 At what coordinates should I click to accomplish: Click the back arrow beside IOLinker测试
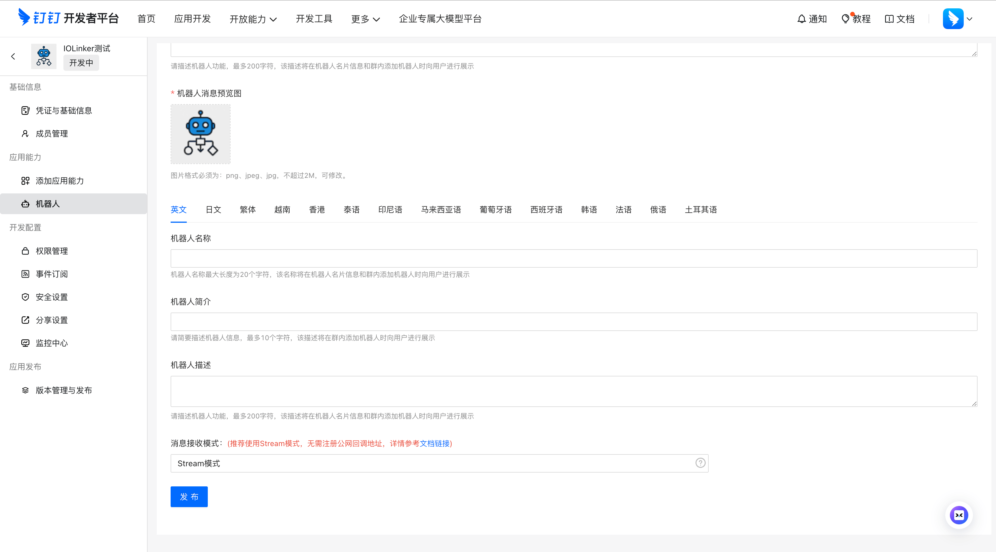(13, 57)
